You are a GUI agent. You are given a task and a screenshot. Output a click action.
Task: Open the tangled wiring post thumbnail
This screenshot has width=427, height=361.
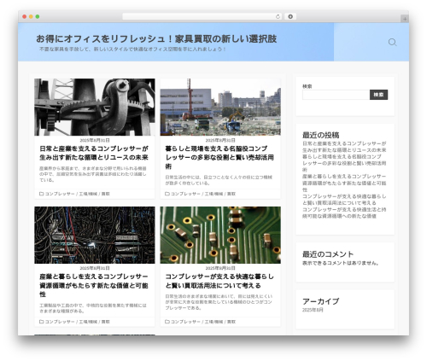point(95,235)
